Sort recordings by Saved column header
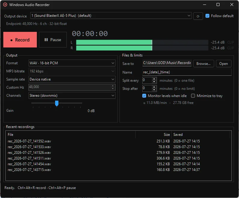The image size is (239, 198). [201, 135]
